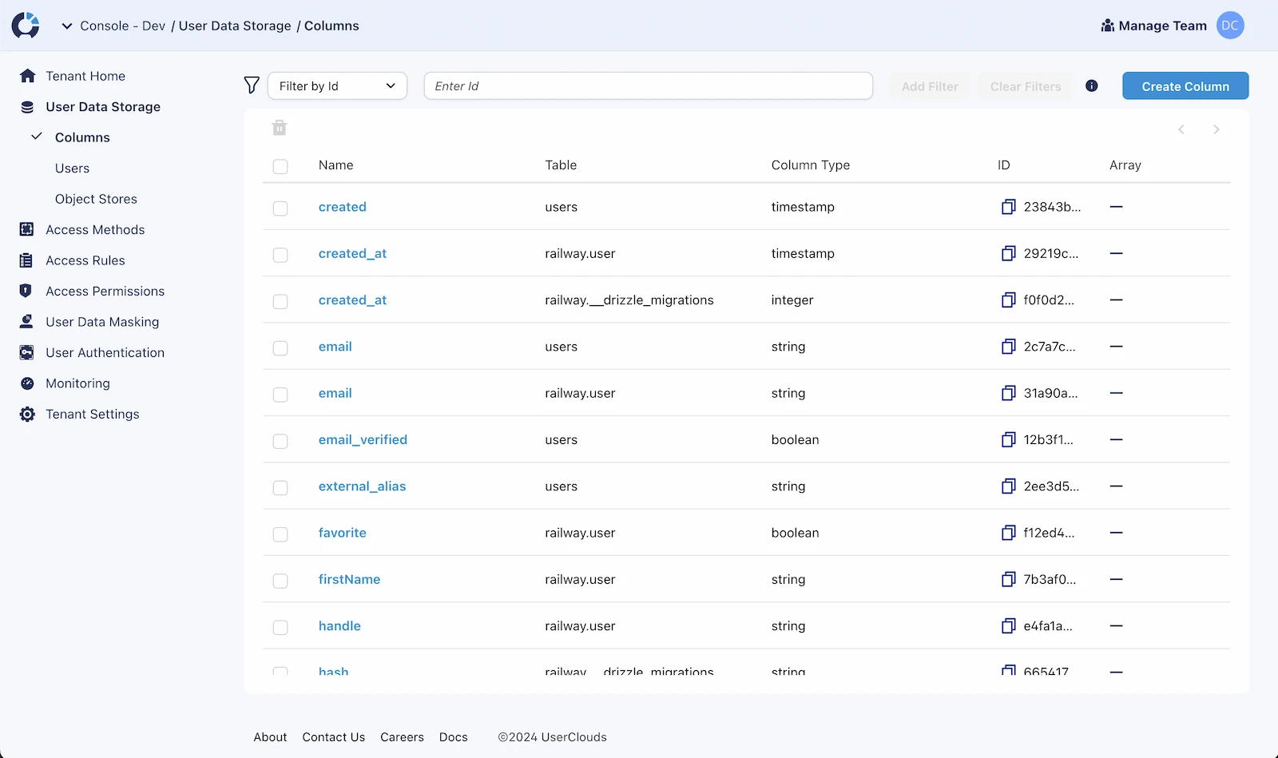Viewport: 1278px width, 758px height.
Task: Click the trash delete icon above table
Action: (x=280, y=128)
